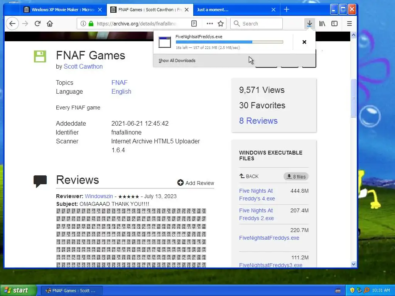Click the '30 Favorites' text
The height and width of the screenshot is (296, 395).
coord(262,106)
